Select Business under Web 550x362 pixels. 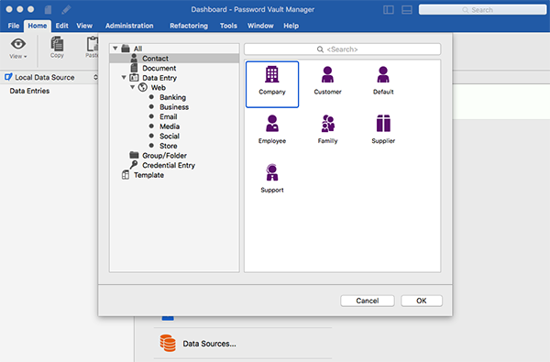pyautogui.click(x=174, y=107)
